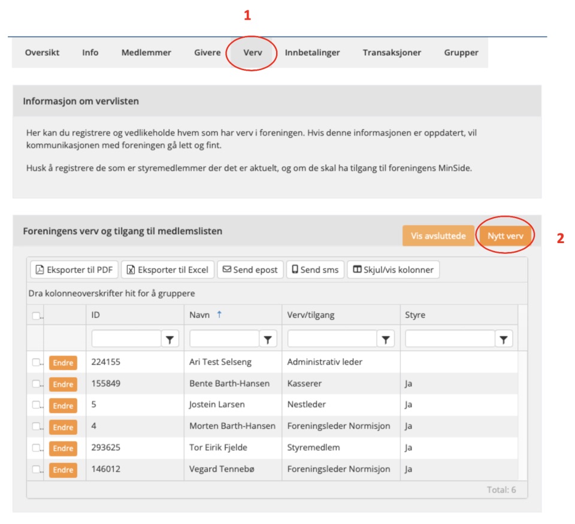The image size is (575, 524).
Task: Click the name Ari Test Selseng
Action: [x=220, y=362]
